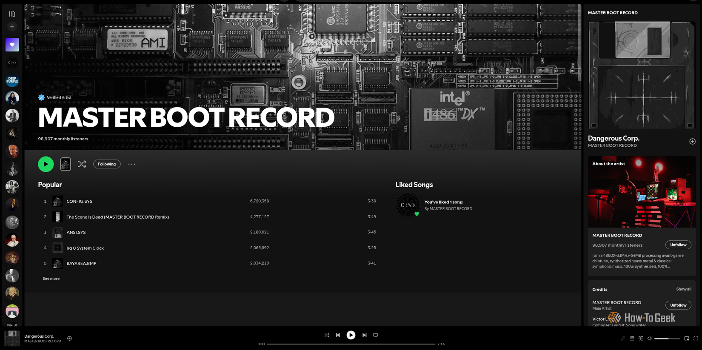The width and height of the screenshot is (702, 350).
Task: Click the MASTER BOOT RECORD panel header
Action: pos(613,13)
